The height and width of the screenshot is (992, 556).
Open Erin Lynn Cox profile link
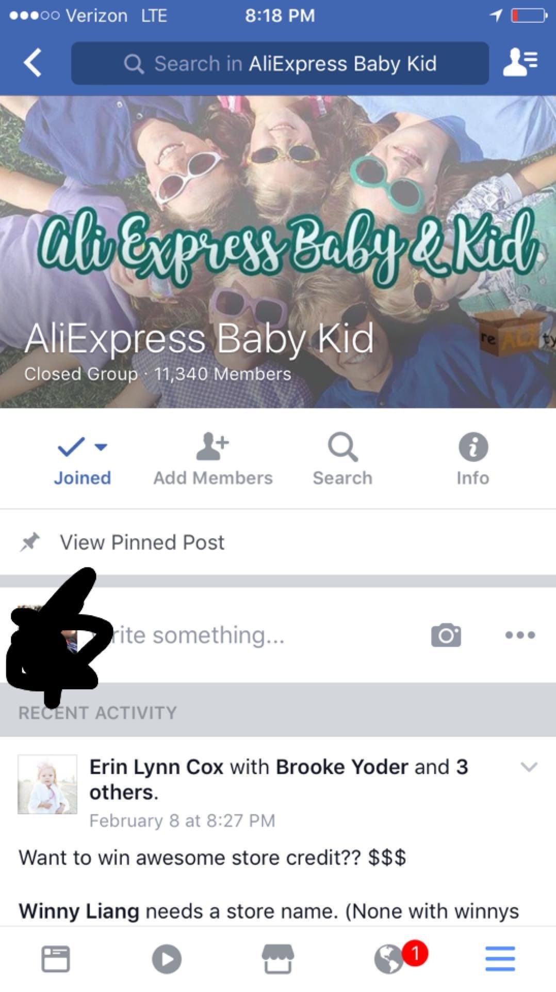[x=156, y=767]
